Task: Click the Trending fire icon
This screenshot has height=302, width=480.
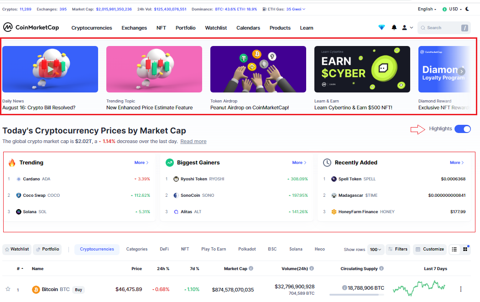Action: [x=12, y=163]
